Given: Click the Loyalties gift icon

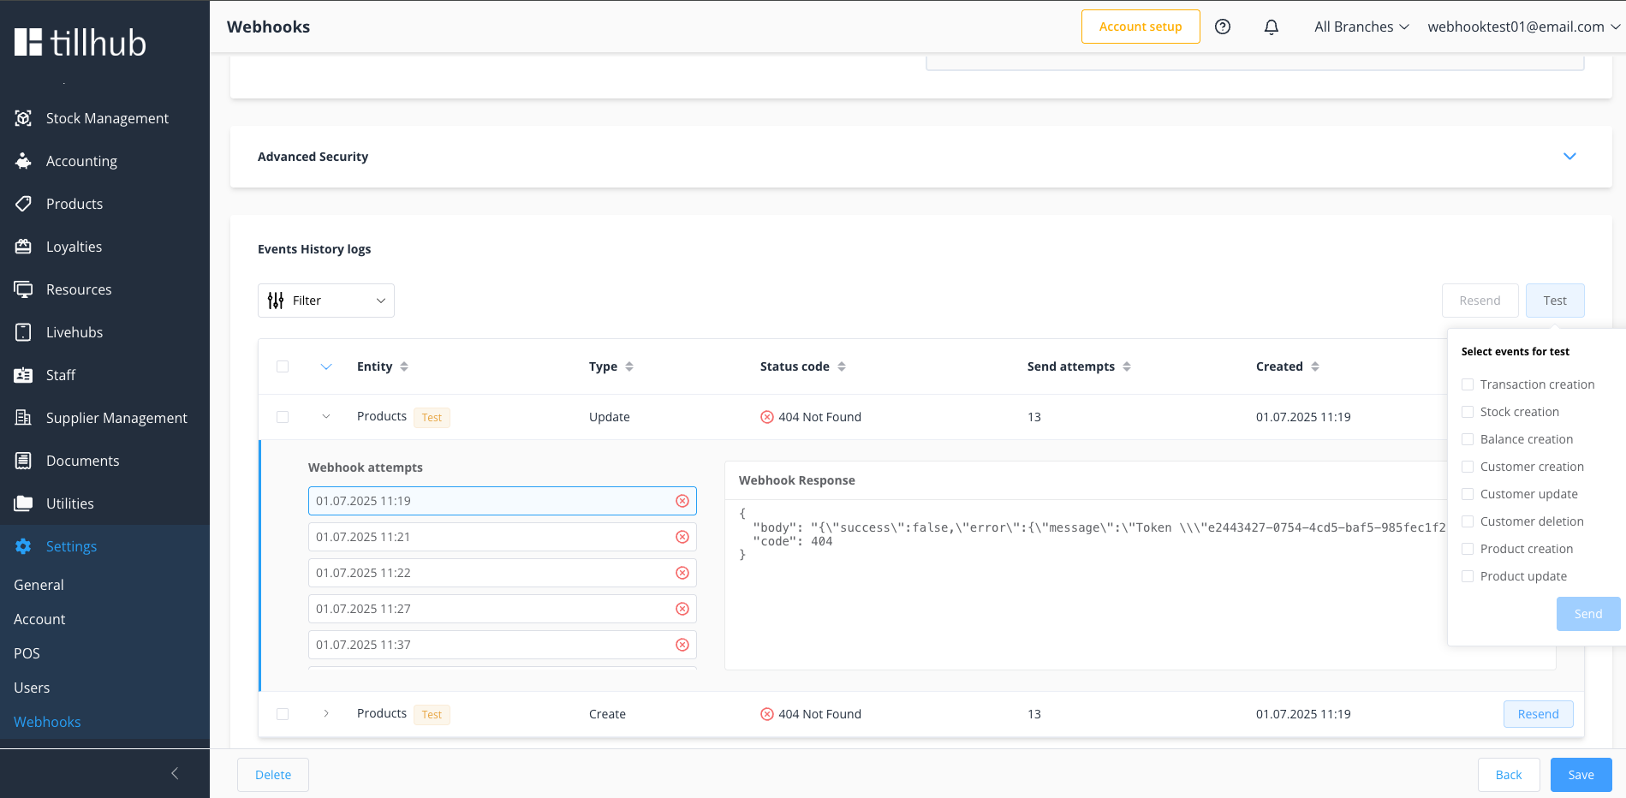Looking at the screenshot, I should [x=24, y=247].
